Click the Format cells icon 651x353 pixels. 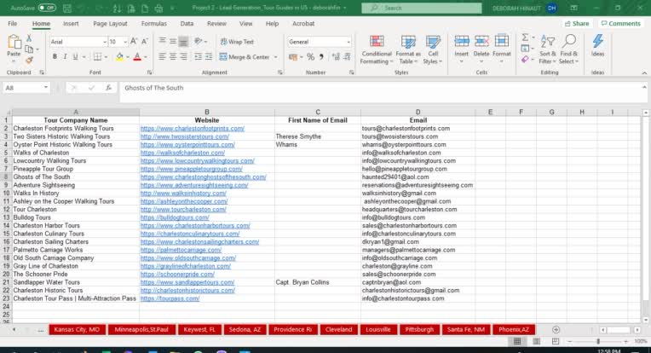tap(502, 41)
